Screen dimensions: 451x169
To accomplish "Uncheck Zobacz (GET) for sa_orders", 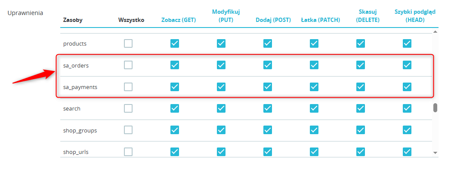I will click(175, 65).
